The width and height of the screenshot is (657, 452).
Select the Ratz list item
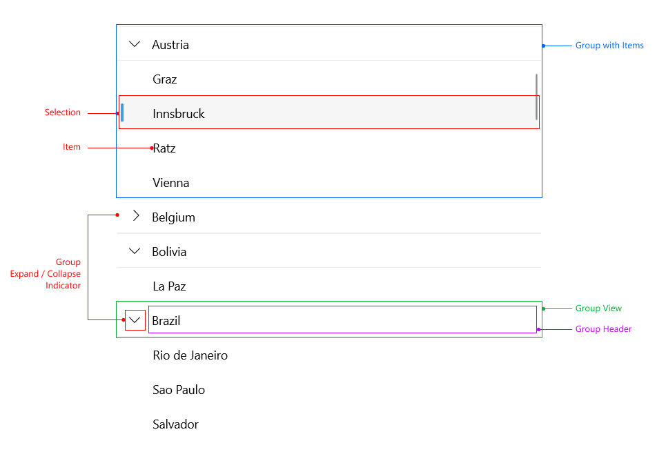(x=164, y=148)
